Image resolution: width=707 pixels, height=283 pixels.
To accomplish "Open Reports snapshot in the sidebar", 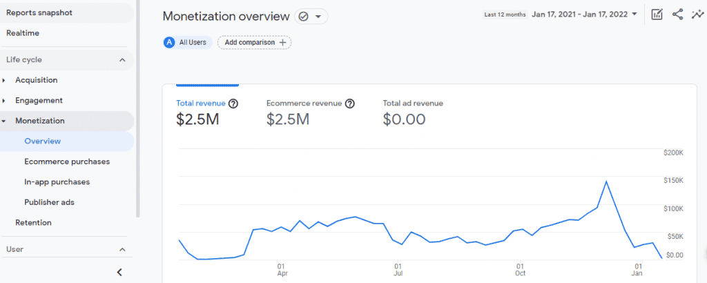I will tap(67, 12).
